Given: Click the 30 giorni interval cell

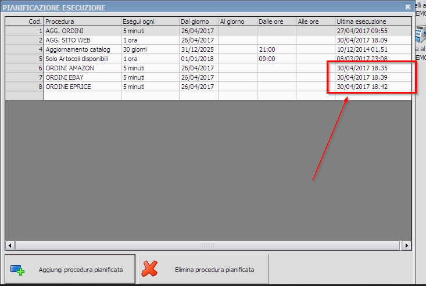Looking at the screenshot, I should (x=150, y=49).
